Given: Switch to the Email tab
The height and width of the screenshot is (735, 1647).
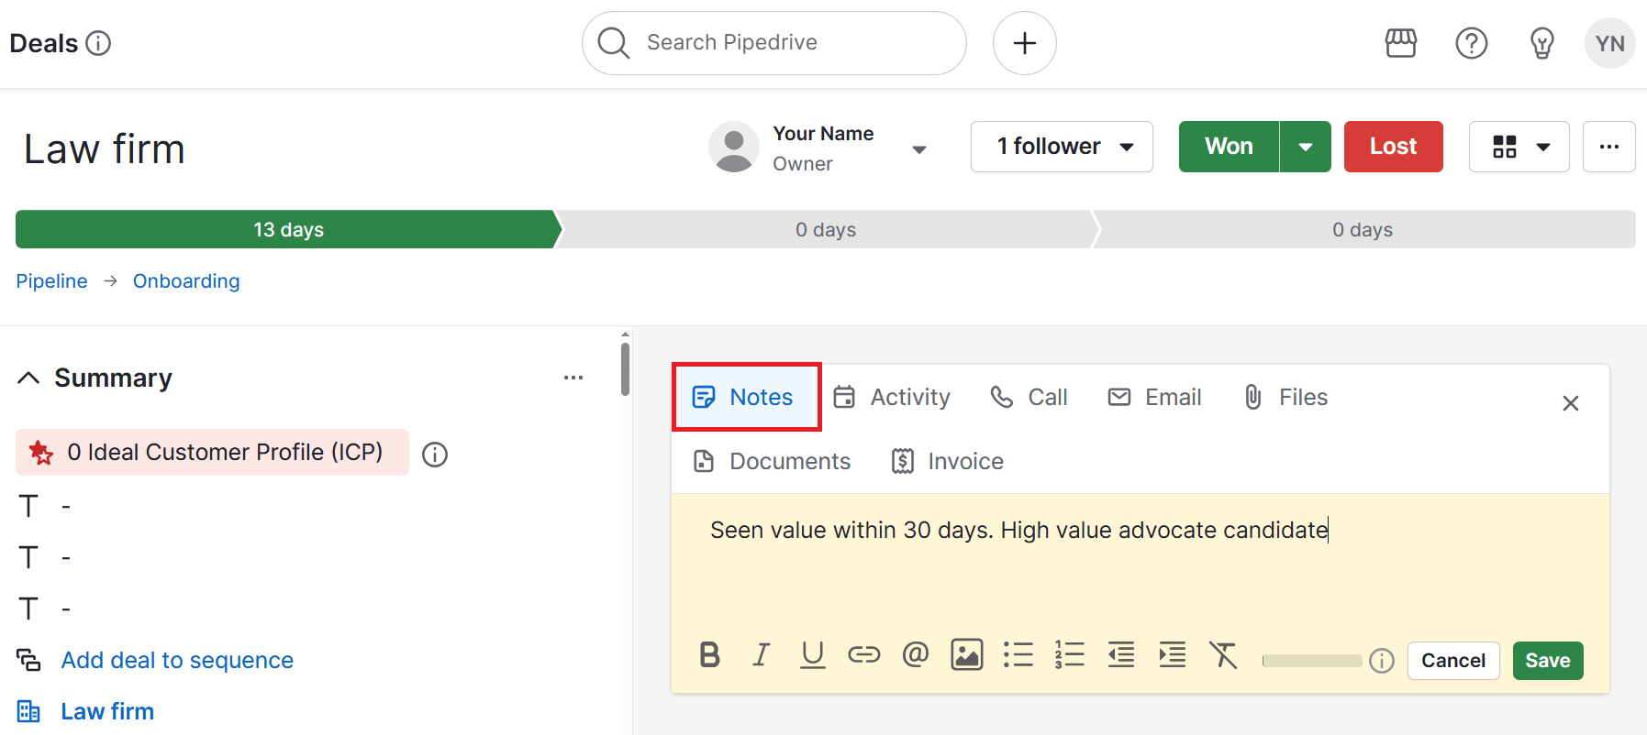Looking at the screenshot, I should click(x=1154, y=397).
